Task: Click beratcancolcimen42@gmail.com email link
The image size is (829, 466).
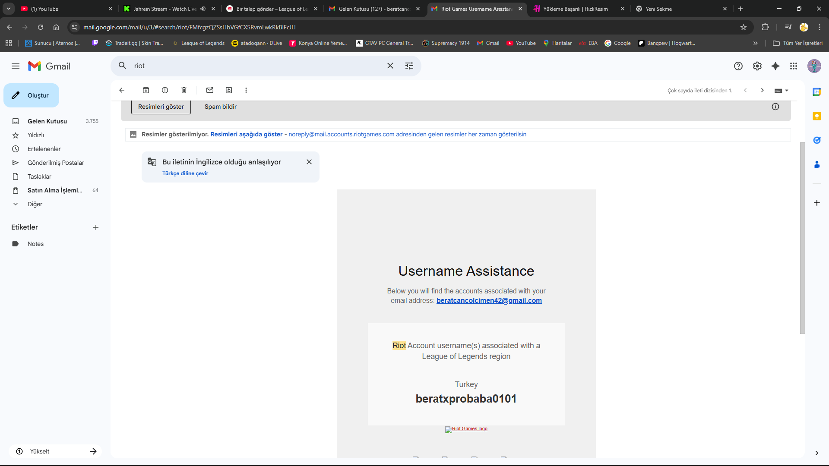Action: point(489,300)
